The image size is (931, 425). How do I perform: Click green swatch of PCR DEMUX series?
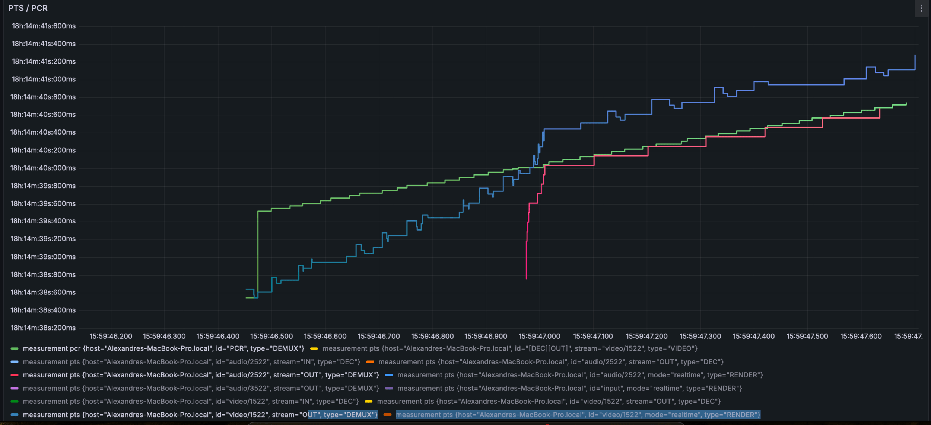[15, 348]
